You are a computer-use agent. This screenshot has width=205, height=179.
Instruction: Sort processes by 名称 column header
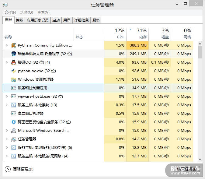pyautogui.click(x=38, y=34)
